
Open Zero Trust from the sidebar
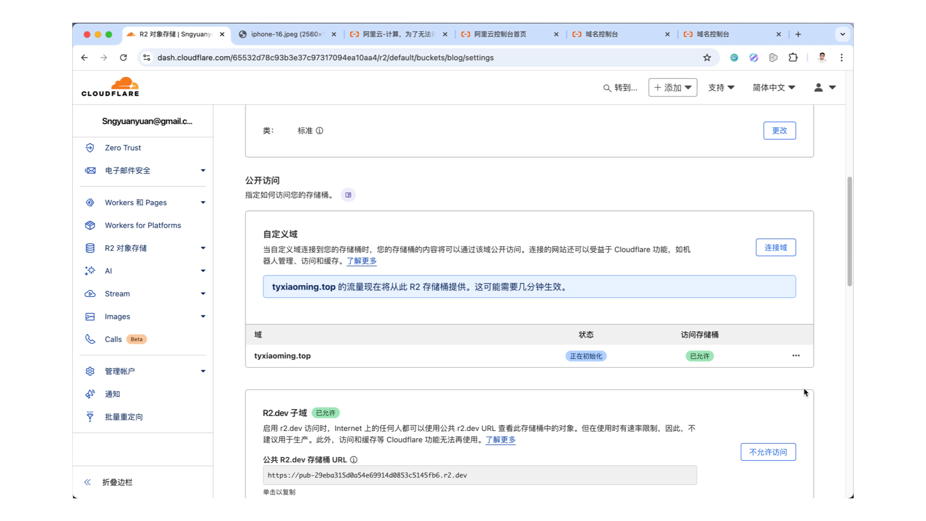point(123,148)
